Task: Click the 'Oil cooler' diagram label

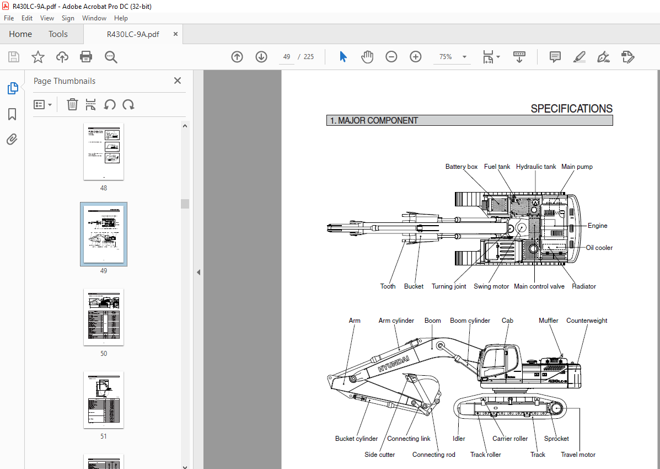Action: tap(599, 248)
